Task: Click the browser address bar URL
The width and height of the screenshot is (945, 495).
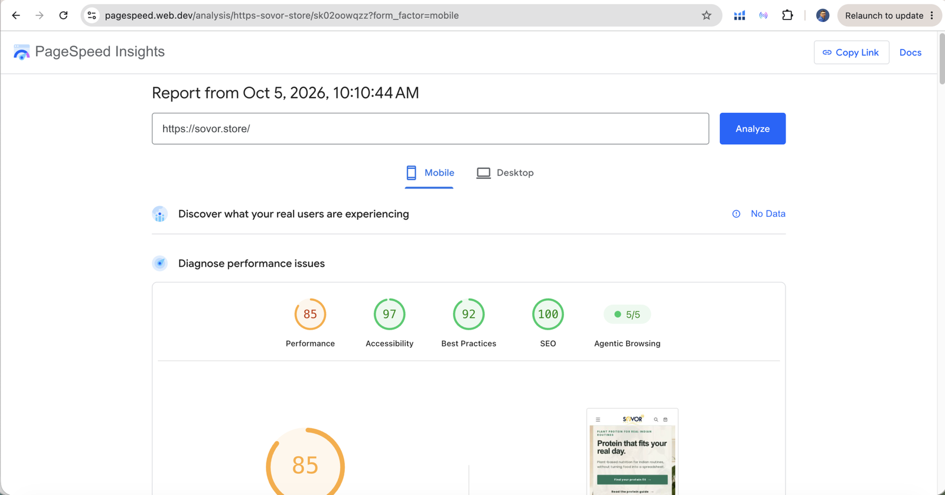Action: [282, 15]
